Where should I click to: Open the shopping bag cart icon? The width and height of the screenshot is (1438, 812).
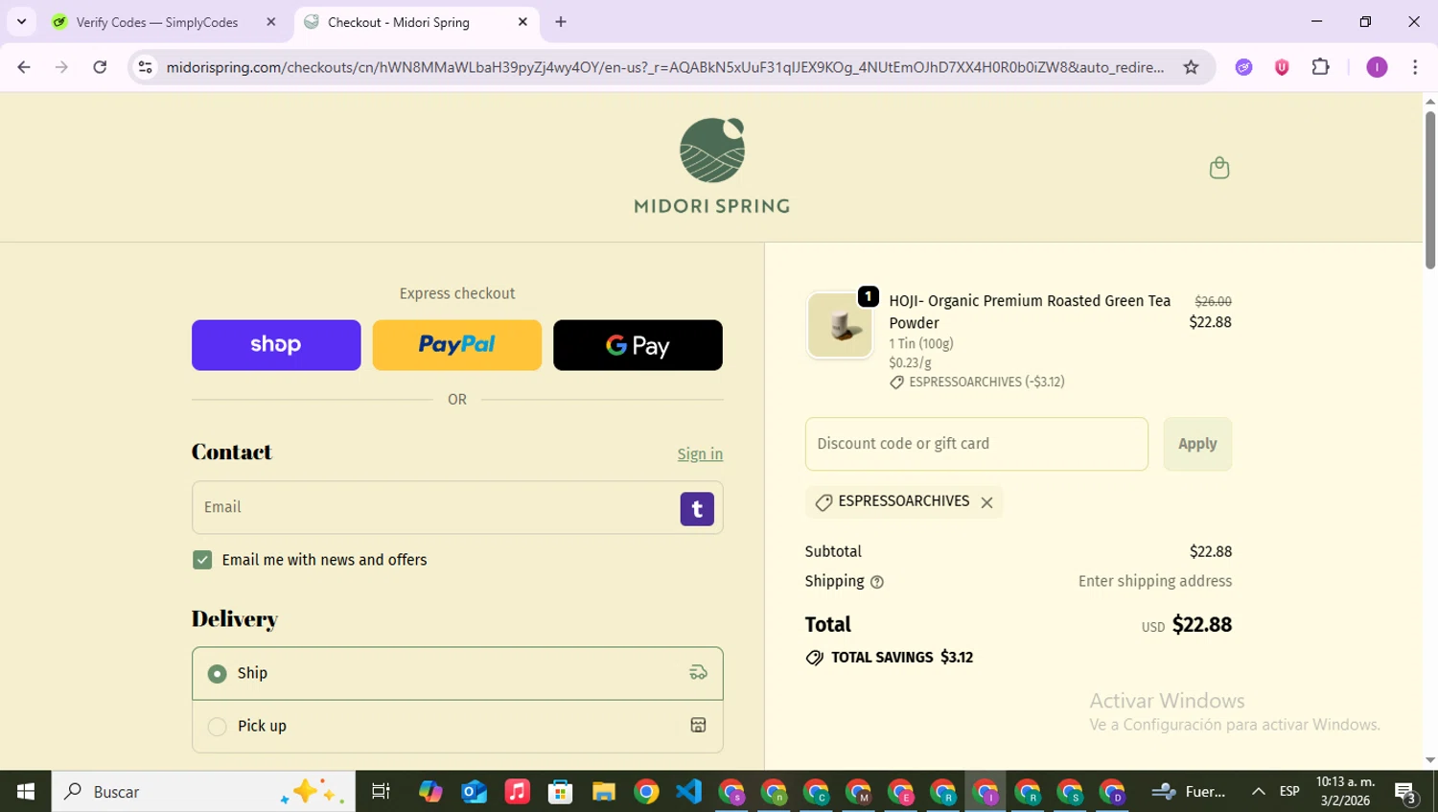tap(1218, 168)
